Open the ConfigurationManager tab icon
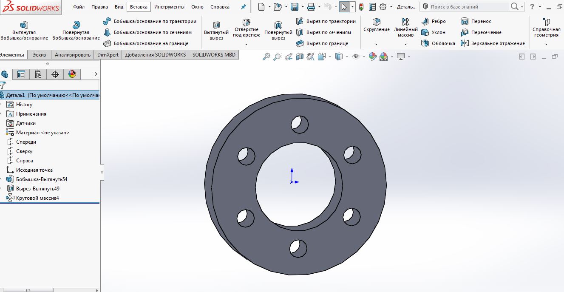564x292 pixels. coord(38,74)
